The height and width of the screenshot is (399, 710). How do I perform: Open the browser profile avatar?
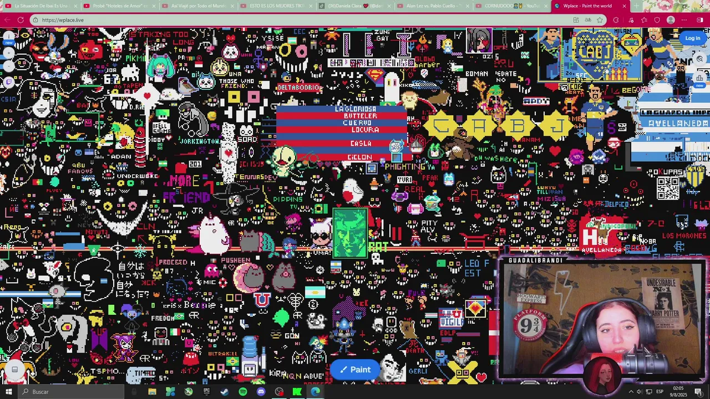click(671, 20)
